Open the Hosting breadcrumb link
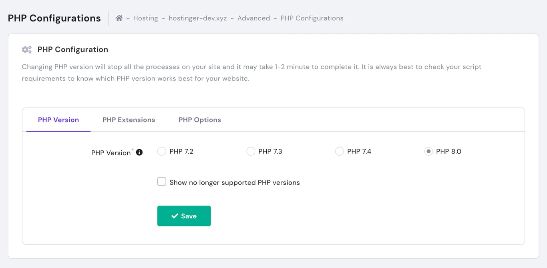This screenshot has width=547, height=268. coord(145,18)
